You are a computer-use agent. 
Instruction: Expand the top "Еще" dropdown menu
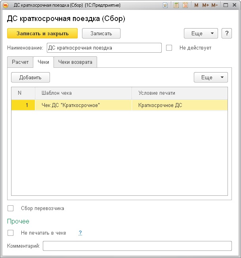coord(201,33)
